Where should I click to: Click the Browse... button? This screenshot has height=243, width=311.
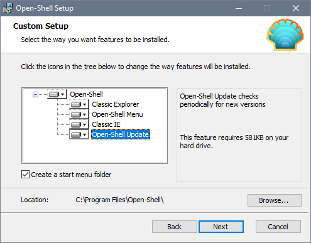[275, 200]
